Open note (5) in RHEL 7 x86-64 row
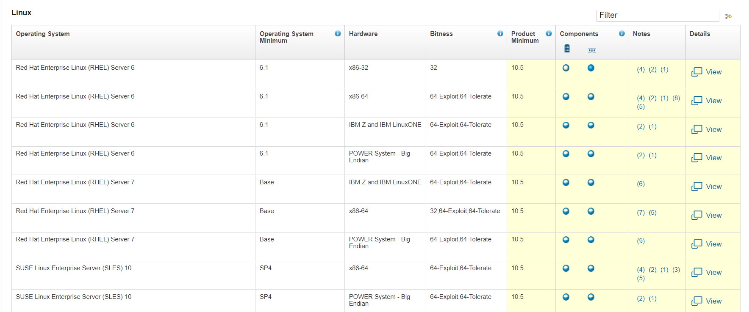 click(x=653, y=213)
